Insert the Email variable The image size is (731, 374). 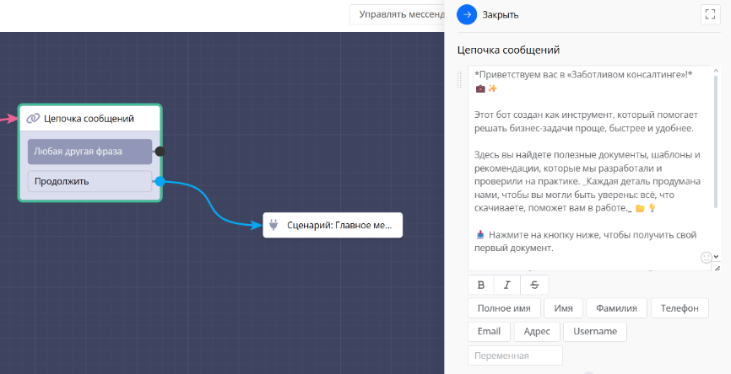click(489, 331)
